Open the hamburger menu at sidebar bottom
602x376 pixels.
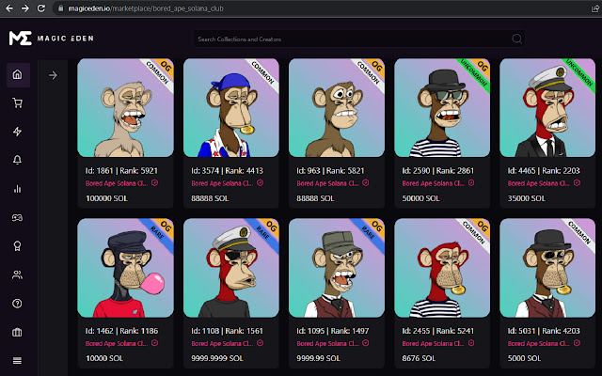(x=17, y=361)
